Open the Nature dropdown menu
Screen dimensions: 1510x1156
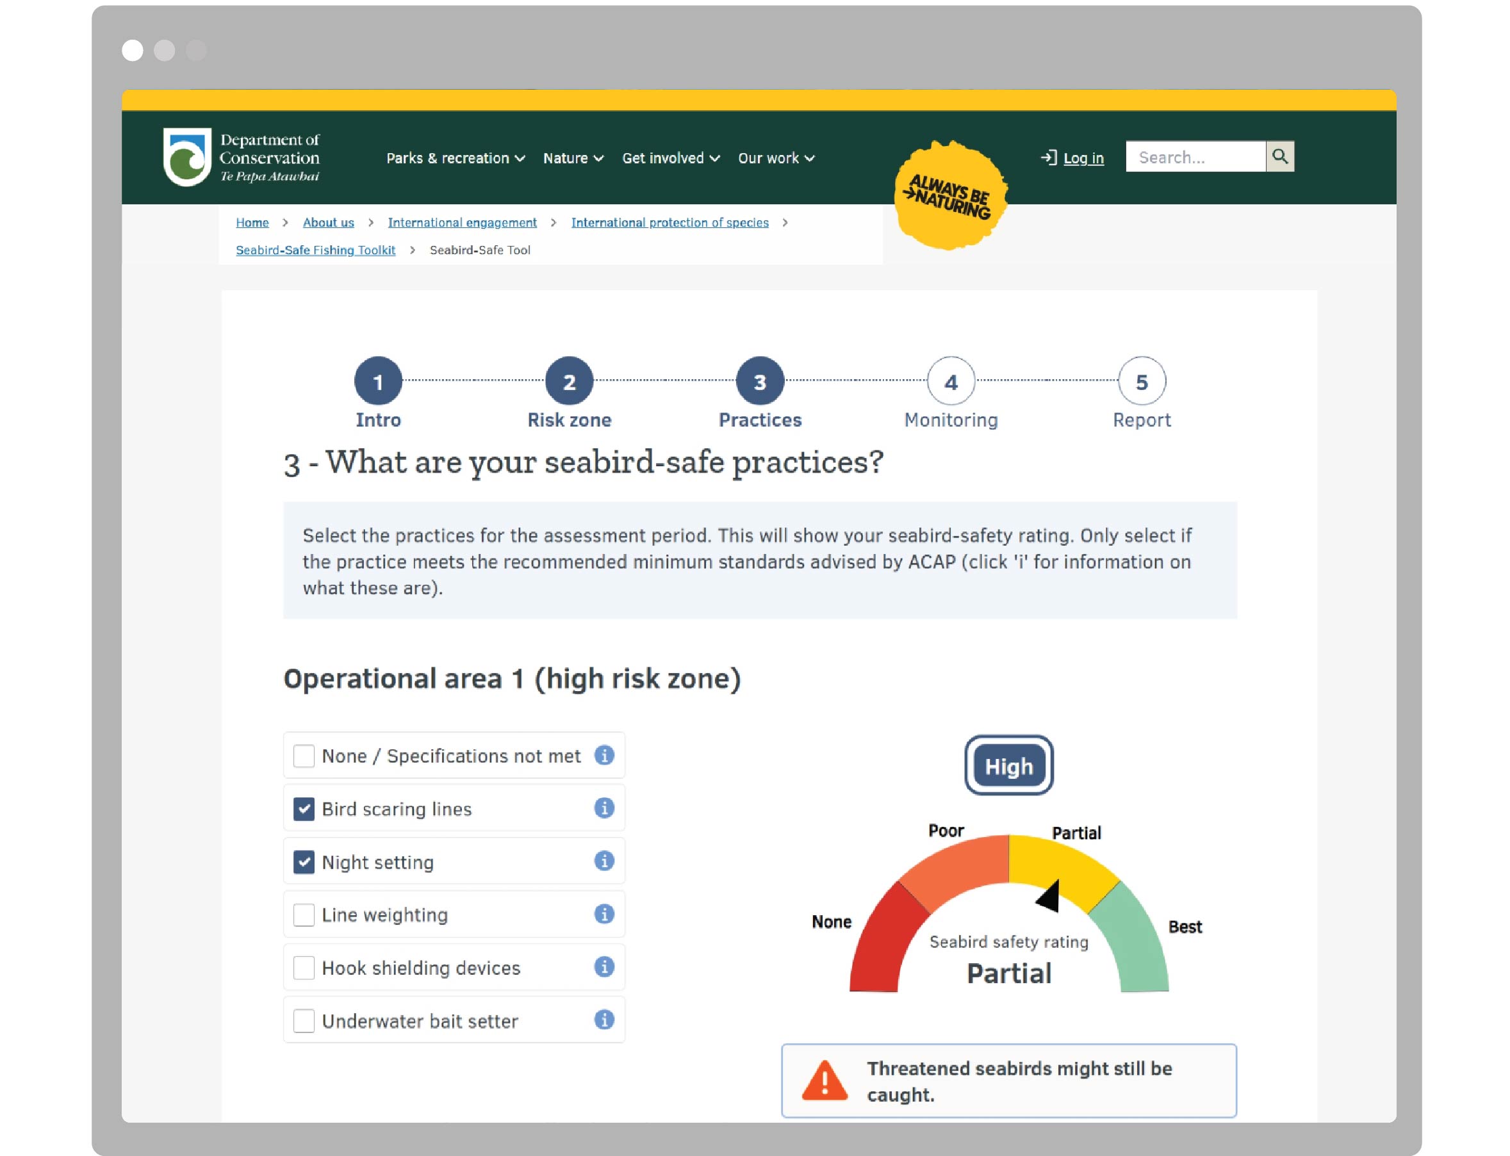coord(573,158)
